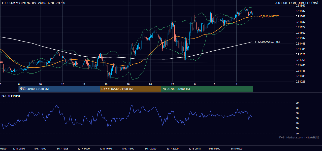
Task: Click RSI scale level 30
Action: pos(297,128)
